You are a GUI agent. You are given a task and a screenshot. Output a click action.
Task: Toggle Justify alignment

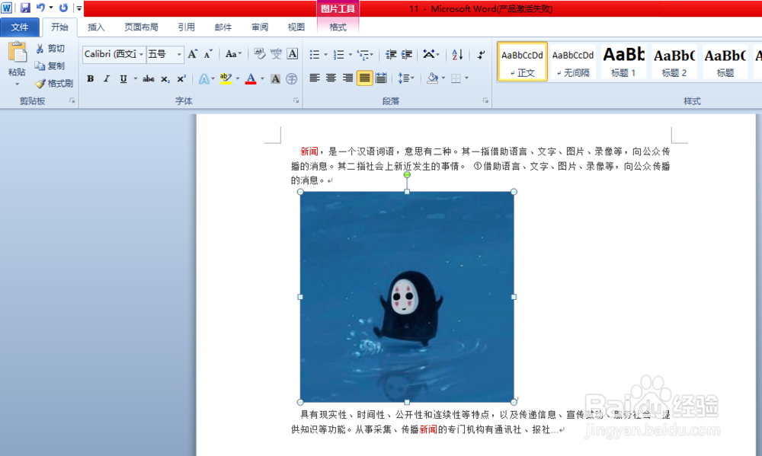coord(364,78)
